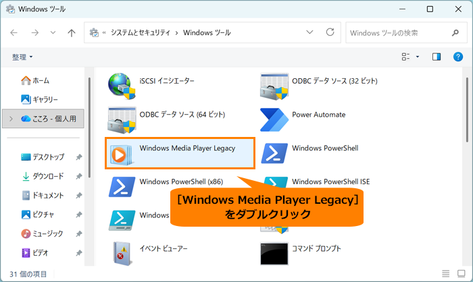This screenshot has width=473, height=282.
Task: Select Windows Media Player Legacy icon
Action: coord(121,154)
